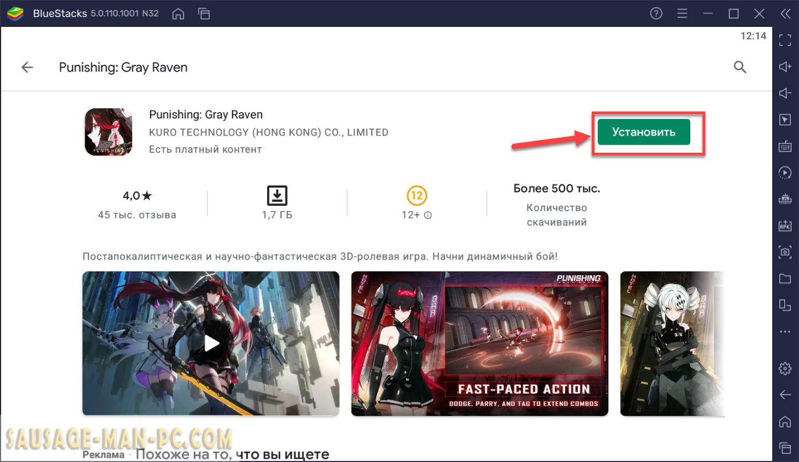Close the BlueStacks window
This screenshot has height=462, width=799.
759,13
